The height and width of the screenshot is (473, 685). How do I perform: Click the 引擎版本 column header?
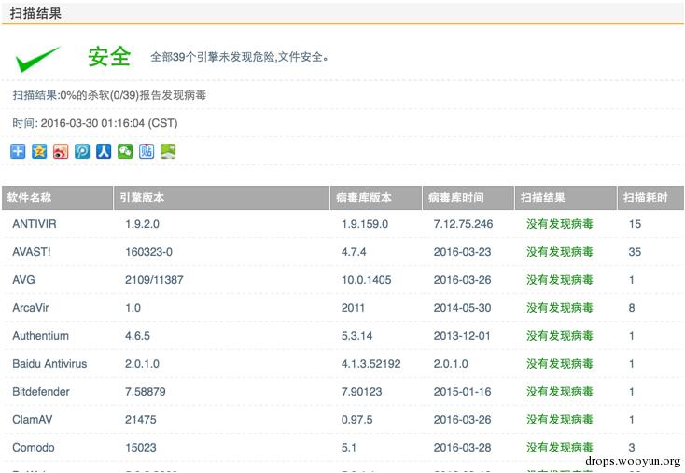221,198
